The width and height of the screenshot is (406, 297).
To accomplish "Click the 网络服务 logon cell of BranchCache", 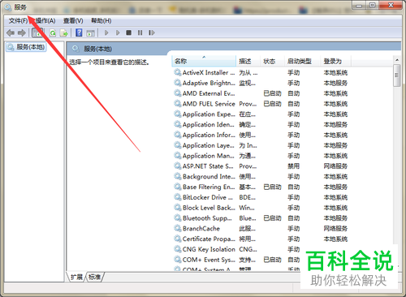I will pyautogui.click(x=335, y=229).
